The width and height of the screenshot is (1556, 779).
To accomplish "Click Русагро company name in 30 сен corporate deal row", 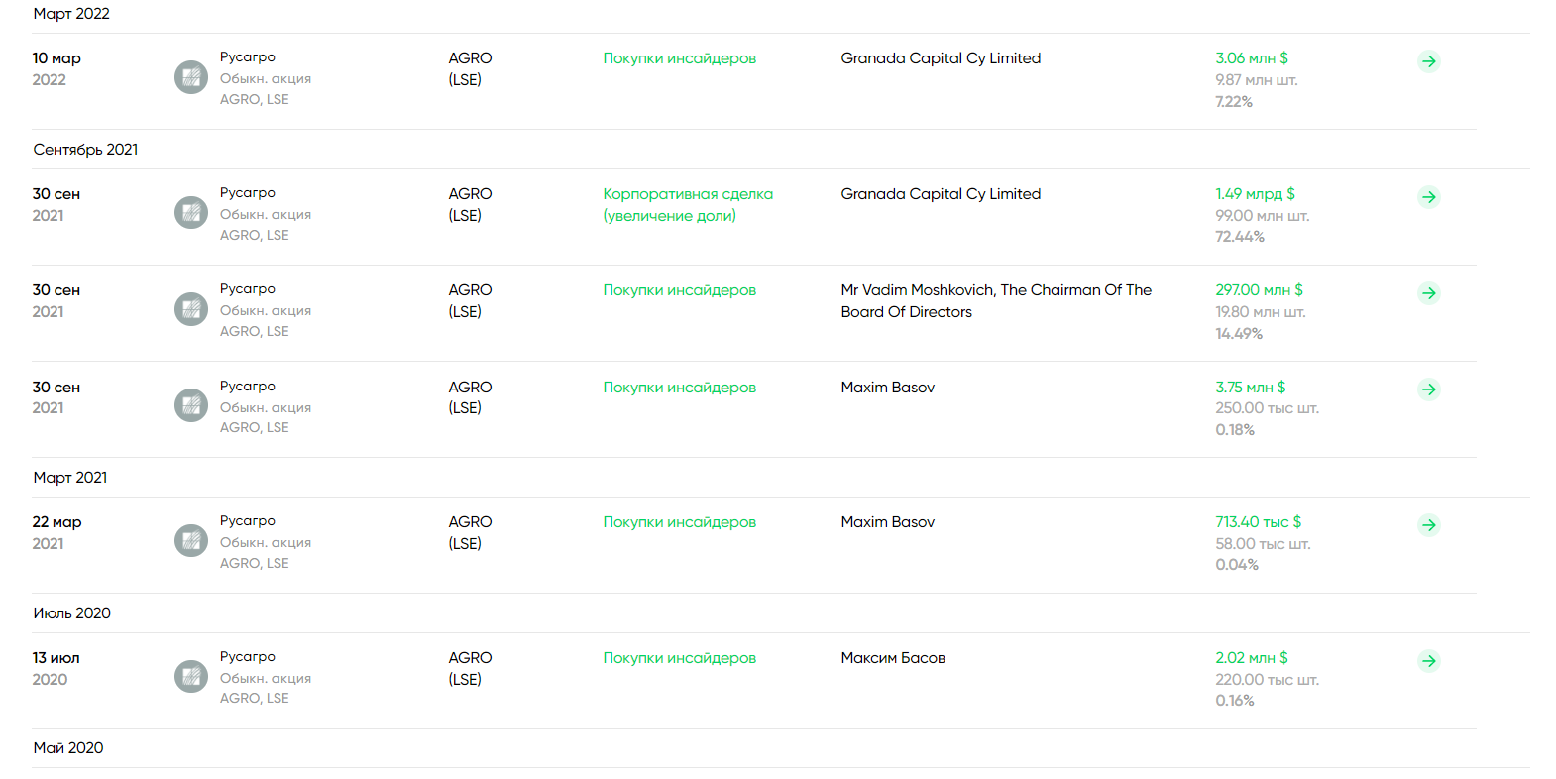I will pyautogui.click(x=248, y=193).
